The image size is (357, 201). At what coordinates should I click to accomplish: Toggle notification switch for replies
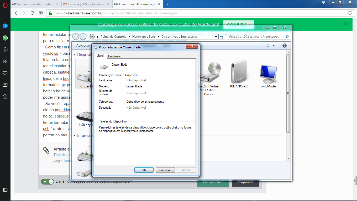click(x=48, y=182)
